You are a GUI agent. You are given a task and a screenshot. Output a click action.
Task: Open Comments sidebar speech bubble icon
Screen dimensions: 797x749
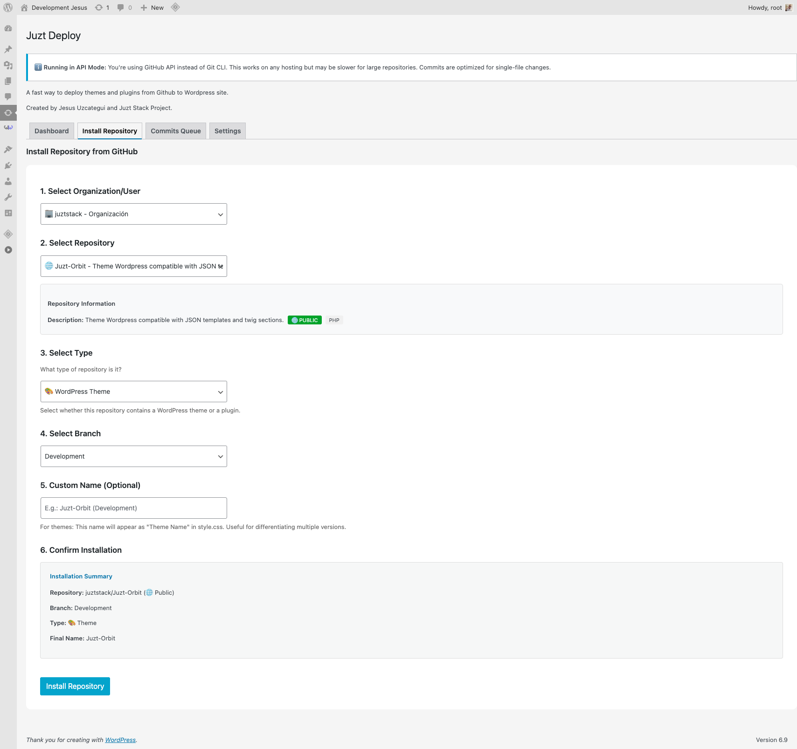pos(8,97)
